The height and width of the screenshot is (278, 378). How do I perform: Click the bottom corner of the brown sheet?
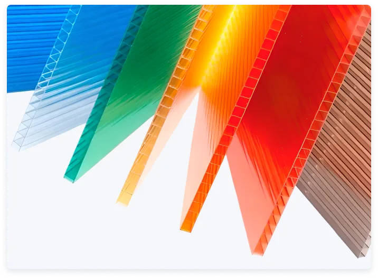364,253
